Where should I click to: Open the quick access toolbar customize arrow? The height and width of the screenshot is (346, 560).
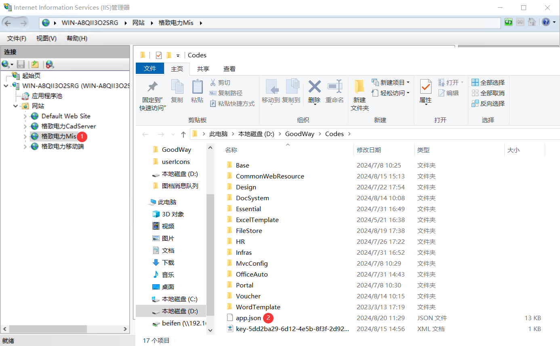[x=178, y=56]
